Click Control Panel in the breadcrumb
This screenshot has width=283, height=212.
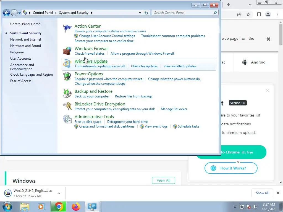pos(43,13)
